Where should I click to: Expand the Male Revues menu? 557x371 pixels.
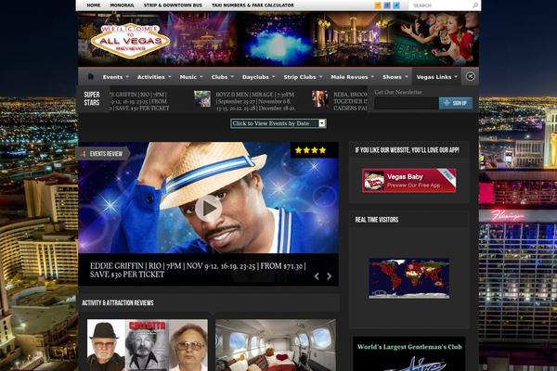(x=353, y=77)
